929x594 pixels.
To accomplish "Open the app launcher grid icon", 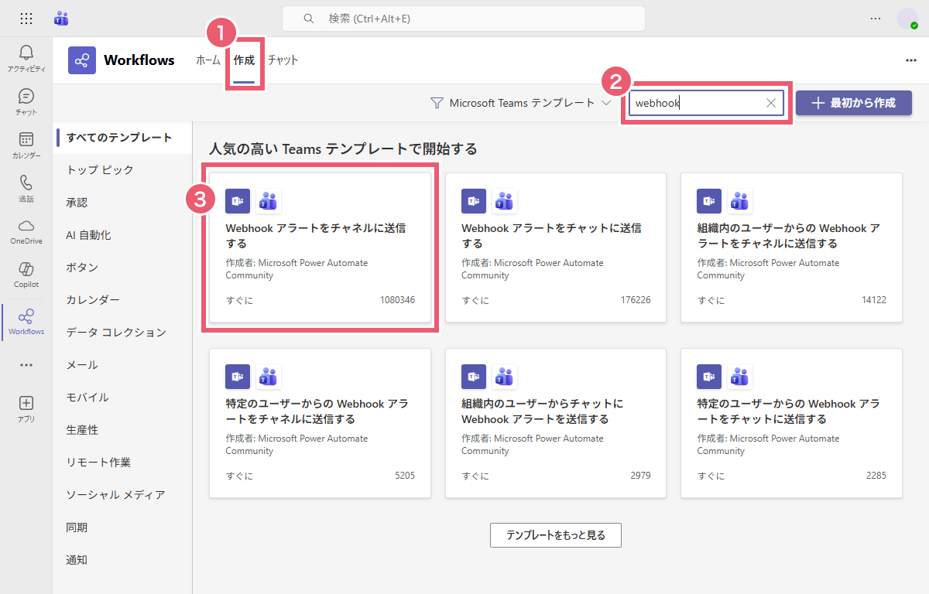I will (x=26, y=19).
